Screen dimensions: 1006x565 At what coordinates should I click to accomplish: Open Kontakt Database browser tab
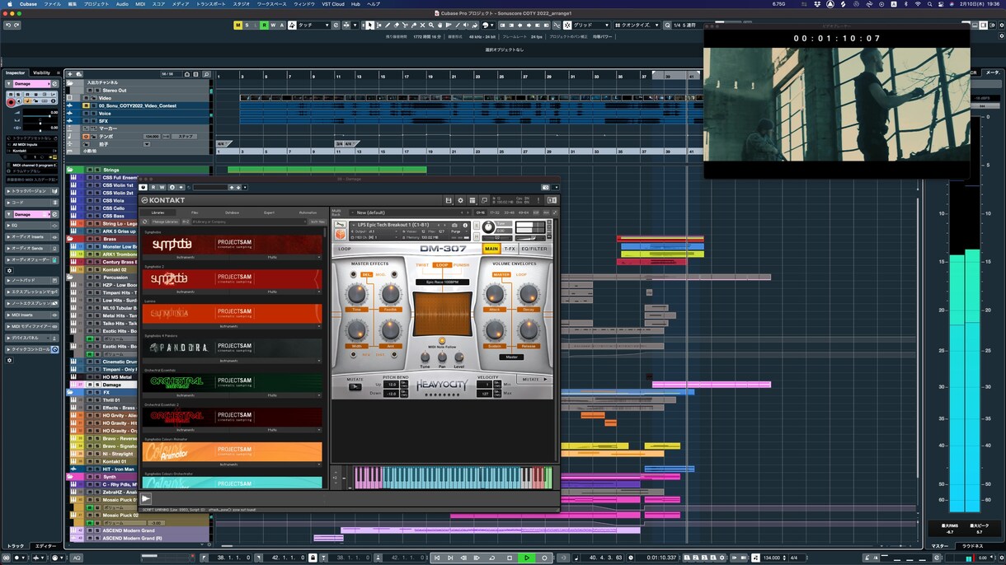click(233, 212)
